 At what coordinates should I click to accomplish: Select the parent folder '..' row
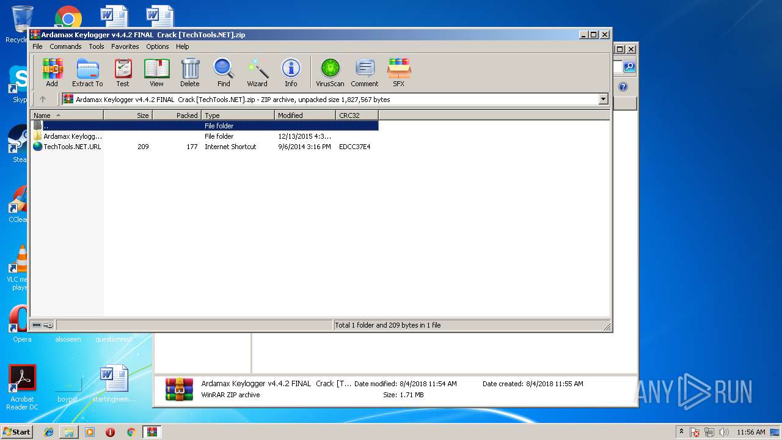click(205, 126)
